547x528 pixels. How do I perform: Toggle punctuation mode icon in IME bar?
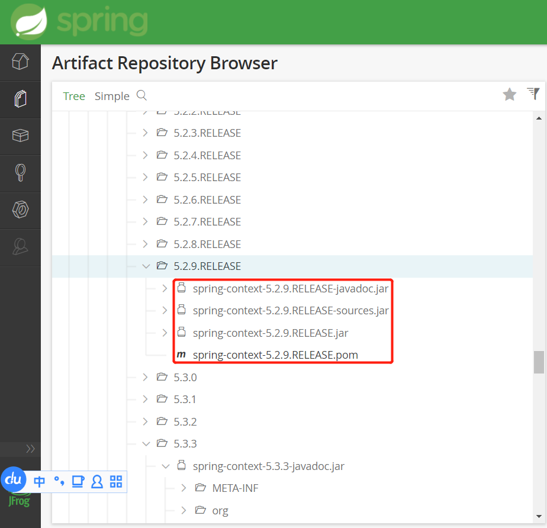pyautogui.click(x=59, y=481)
